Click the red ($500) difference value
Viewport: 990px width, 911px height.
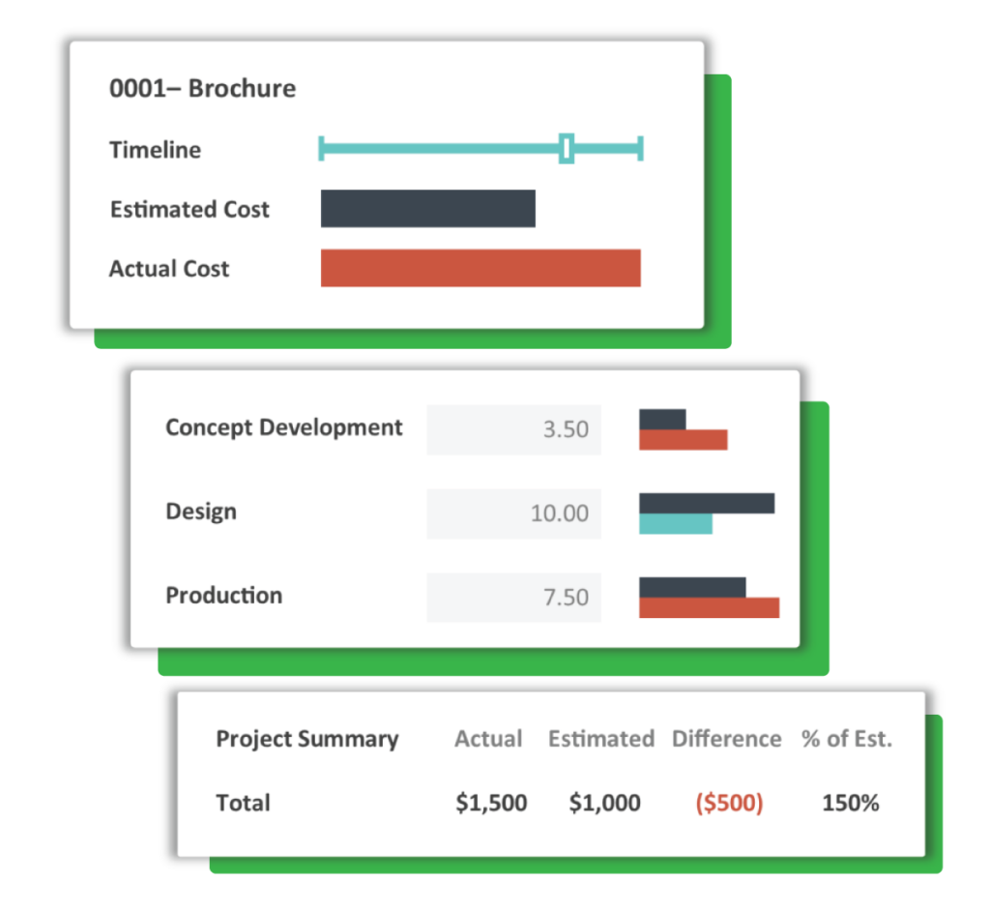[729, 803]
